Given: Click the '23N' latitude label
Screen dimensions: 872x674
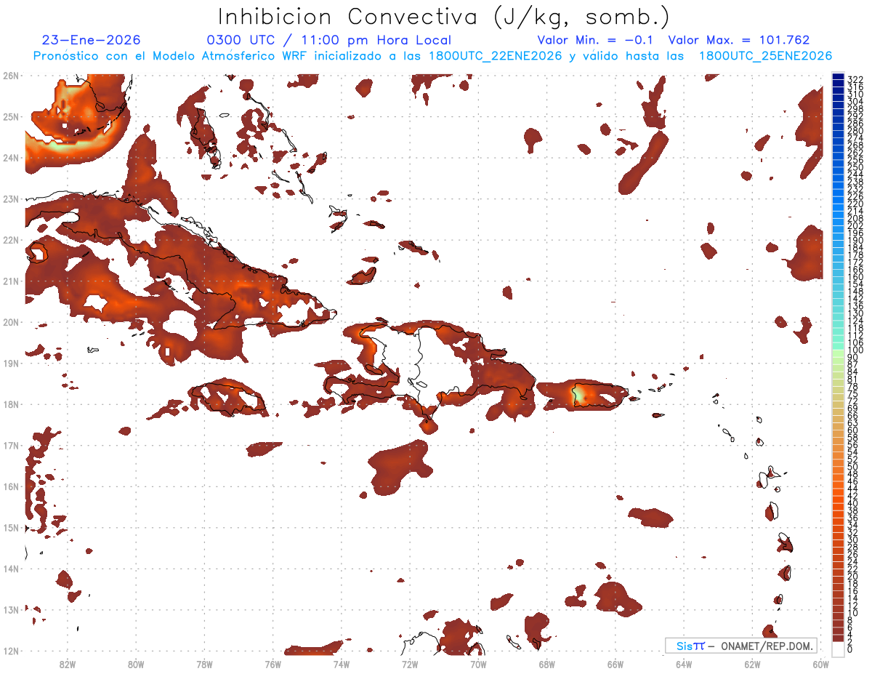Looking at the screenshot, I should coord(10,198).
